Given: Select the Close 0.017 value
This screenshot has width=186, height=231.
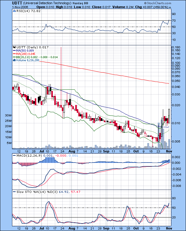Looking at the screenshot, I should point(101,7).
